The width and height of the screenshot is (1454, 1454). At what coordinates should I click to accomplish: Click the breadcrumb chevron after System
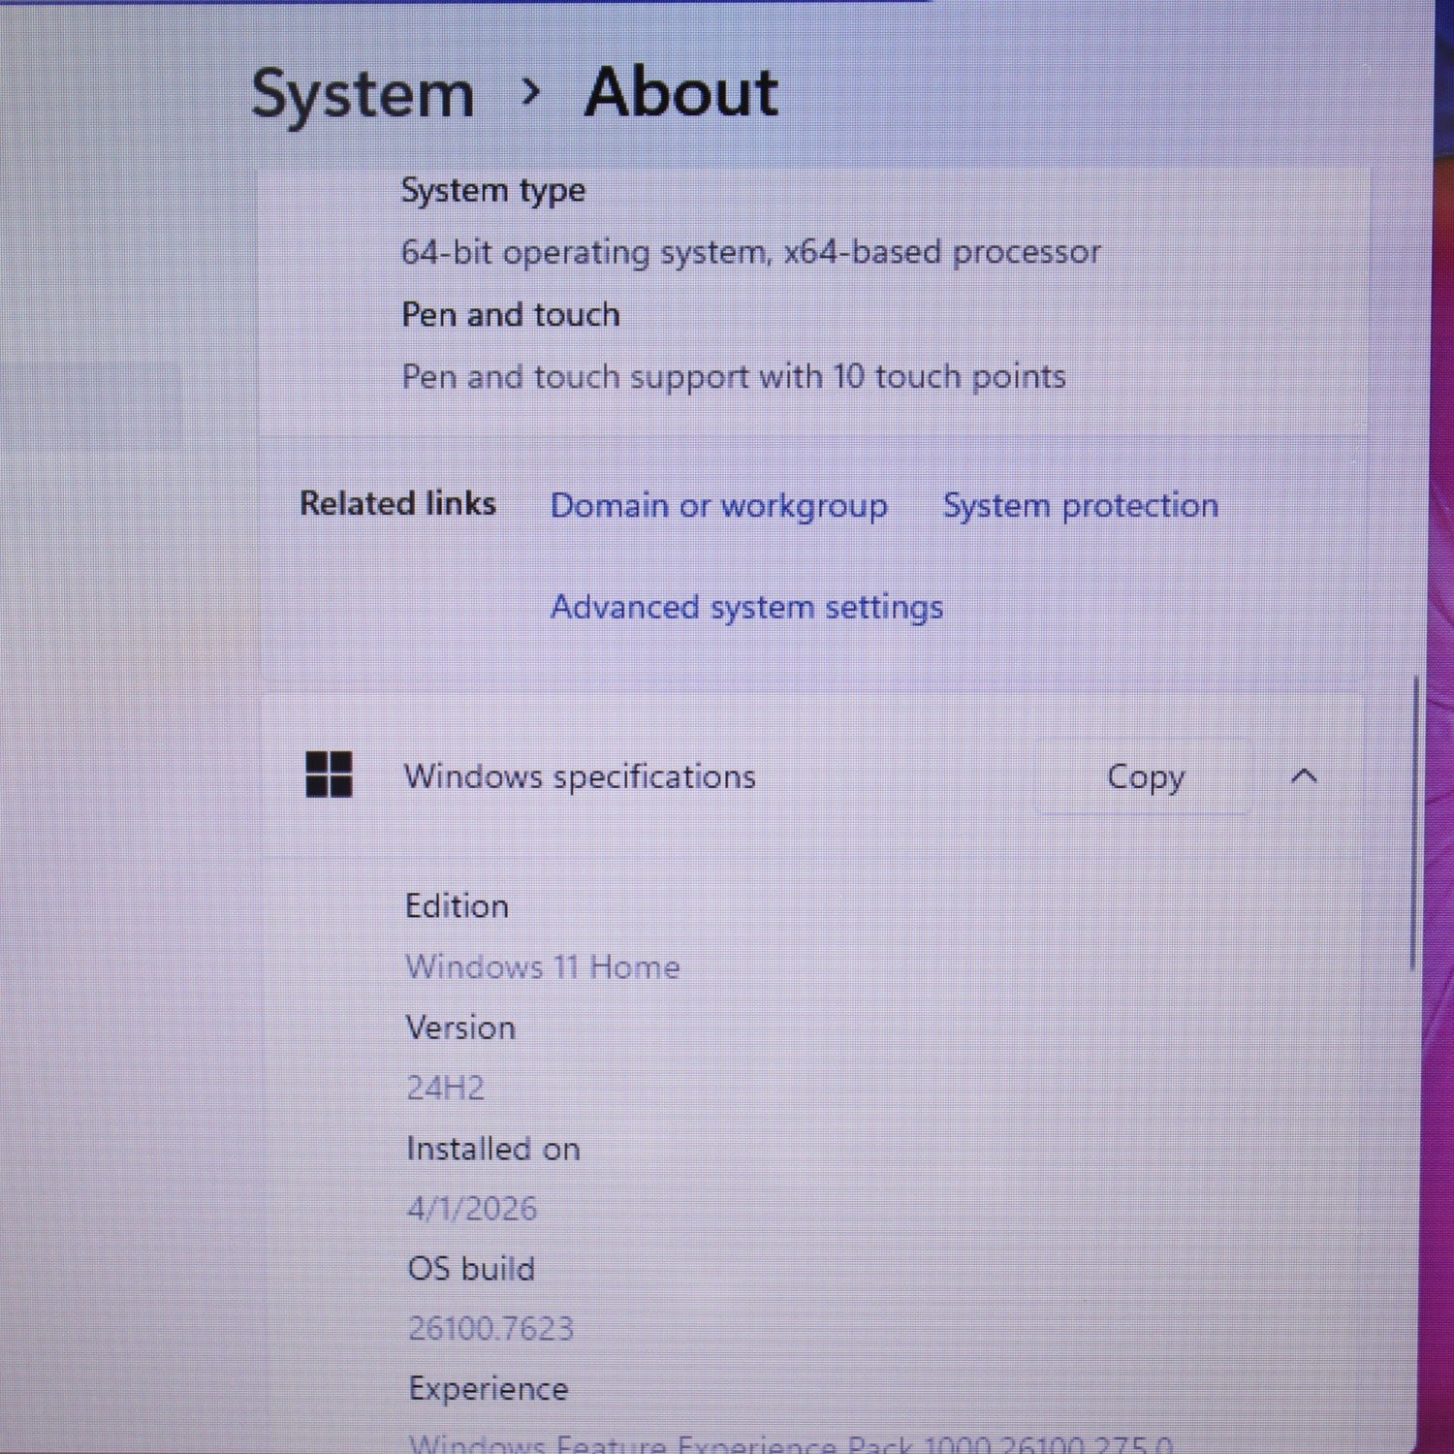click(530, 93)
